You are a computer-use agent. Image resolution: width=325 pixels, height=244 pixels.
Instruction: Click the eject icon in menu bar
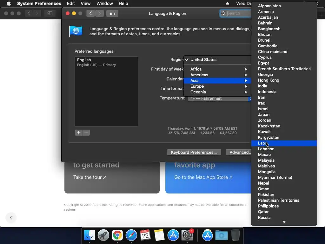227,3
